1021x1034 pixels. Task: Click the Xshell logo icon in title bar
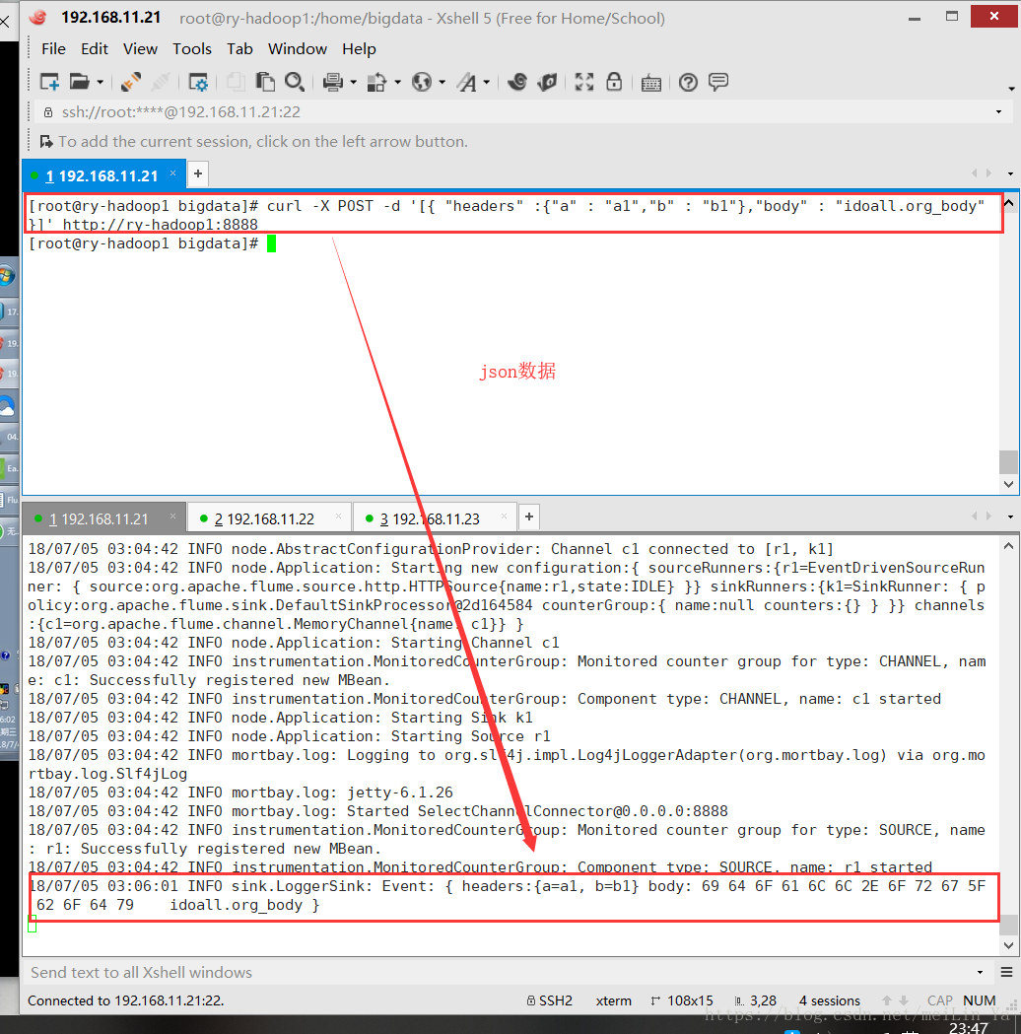click(x=38, y=17)
